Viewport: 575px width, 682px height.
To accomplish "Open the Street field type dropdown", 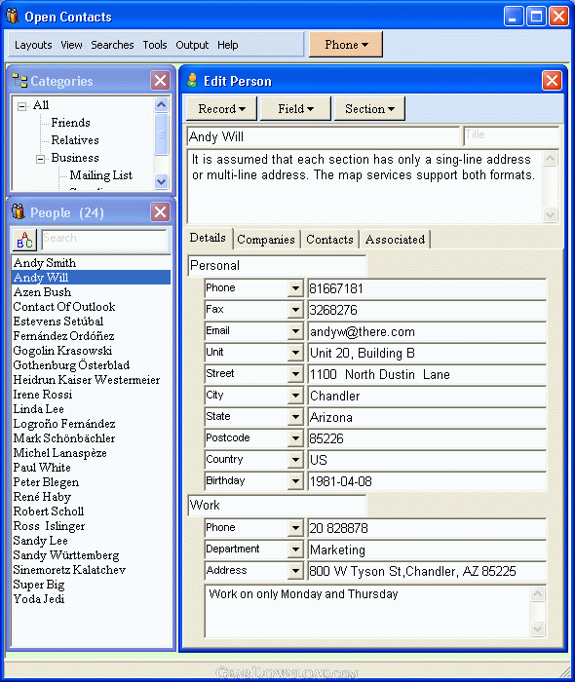I will pos(295,374).
